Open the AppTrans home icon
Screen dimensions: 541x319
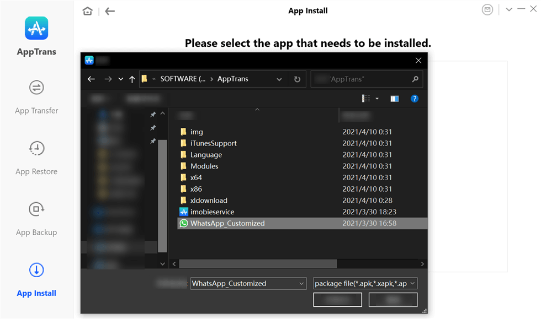click(x=88, y=11)
